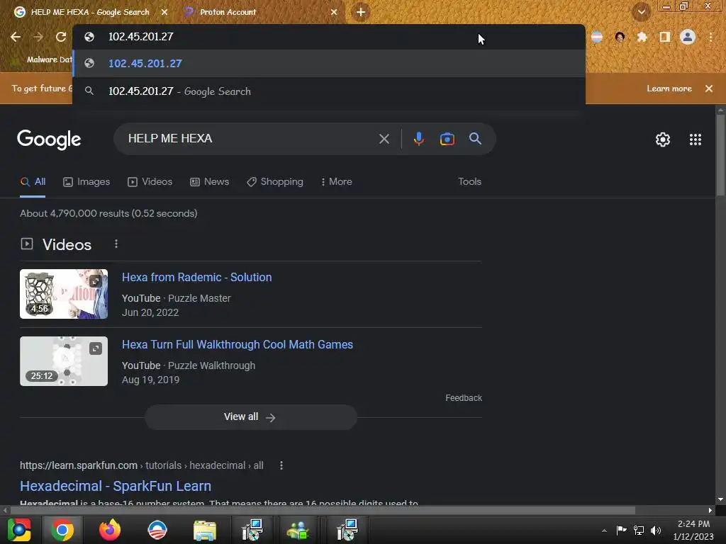The height and width of the screenshot is (544, 726).
Task: Go back to previous page
Action: pos(16,37)
